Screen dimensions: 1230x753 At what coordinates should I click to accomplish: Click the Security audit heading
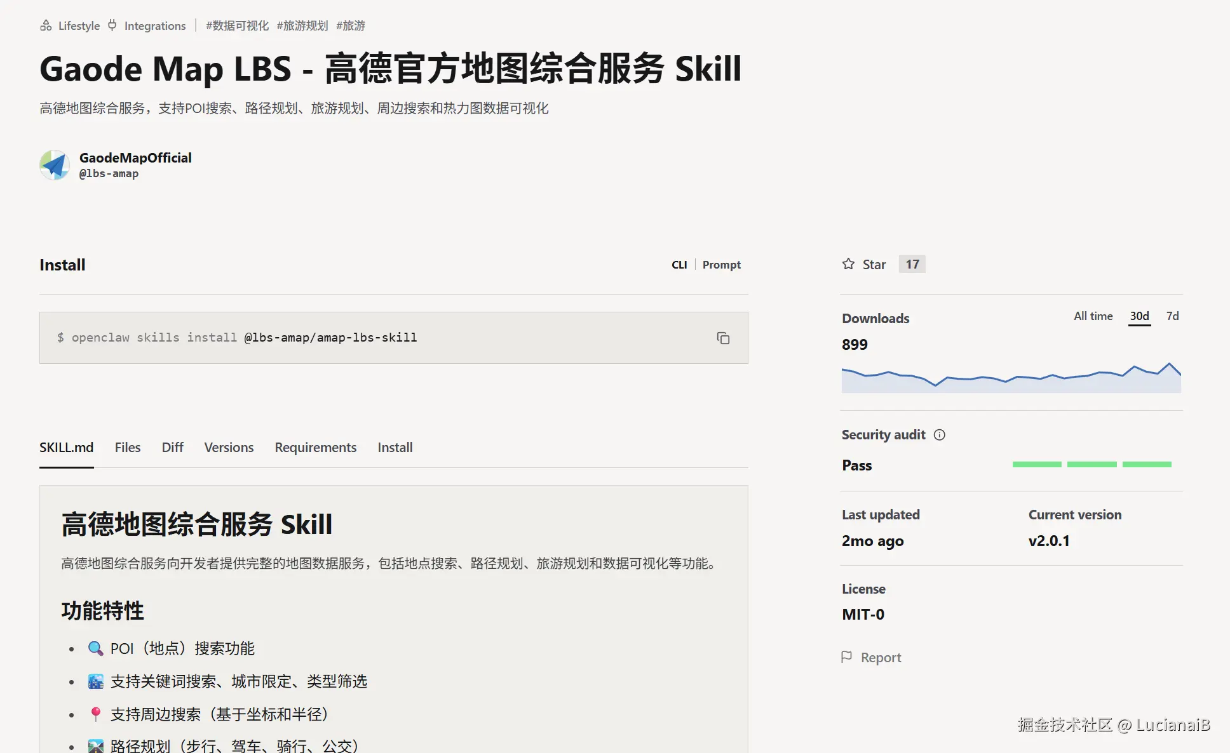883,435
